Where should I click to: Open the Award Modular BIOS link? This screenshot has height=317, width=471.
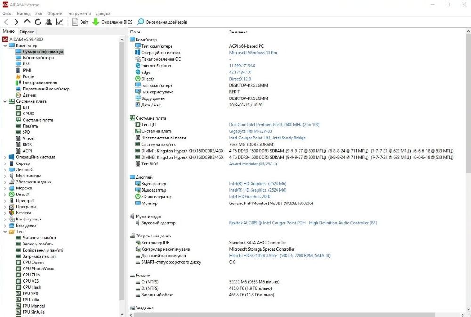click(x=253, y=164)
